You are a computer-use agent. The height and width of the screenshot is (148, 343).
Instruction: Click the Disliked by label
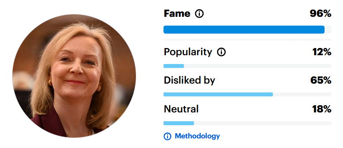(190, 80)
